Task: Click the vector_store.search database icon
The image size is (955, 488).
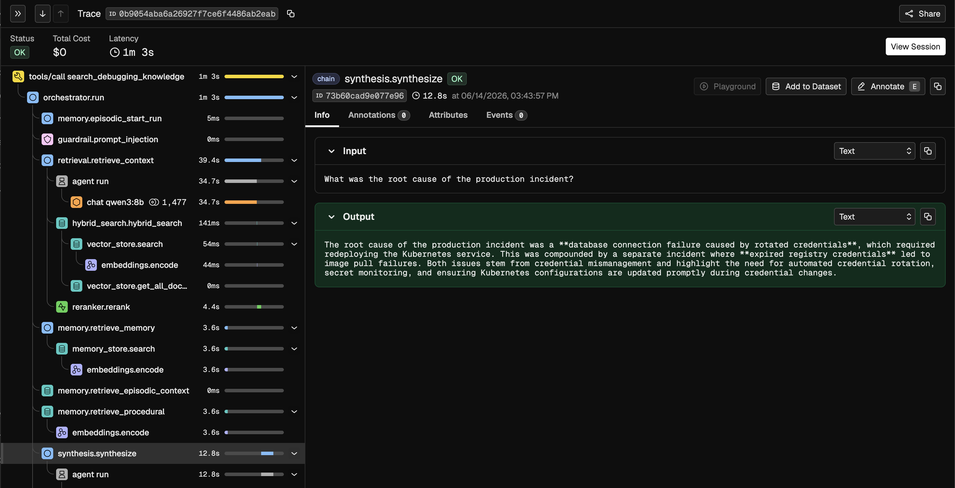Action: (x=76, y=244)
